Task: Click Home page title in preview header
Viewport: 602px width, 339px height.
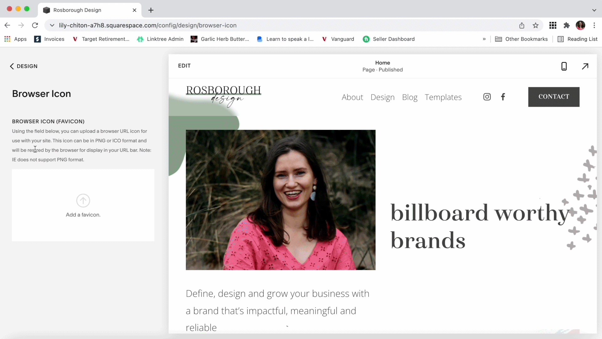Action: [383, 63]
